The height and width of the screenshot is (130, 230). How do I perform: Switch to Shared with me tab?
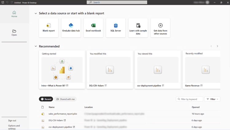(x=65, y=99)
